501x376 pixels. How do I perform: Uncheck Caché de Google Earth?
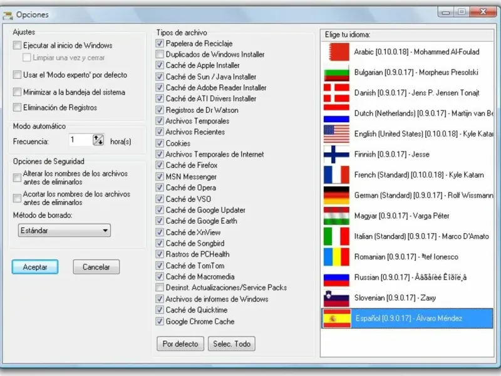pos(160,221)
